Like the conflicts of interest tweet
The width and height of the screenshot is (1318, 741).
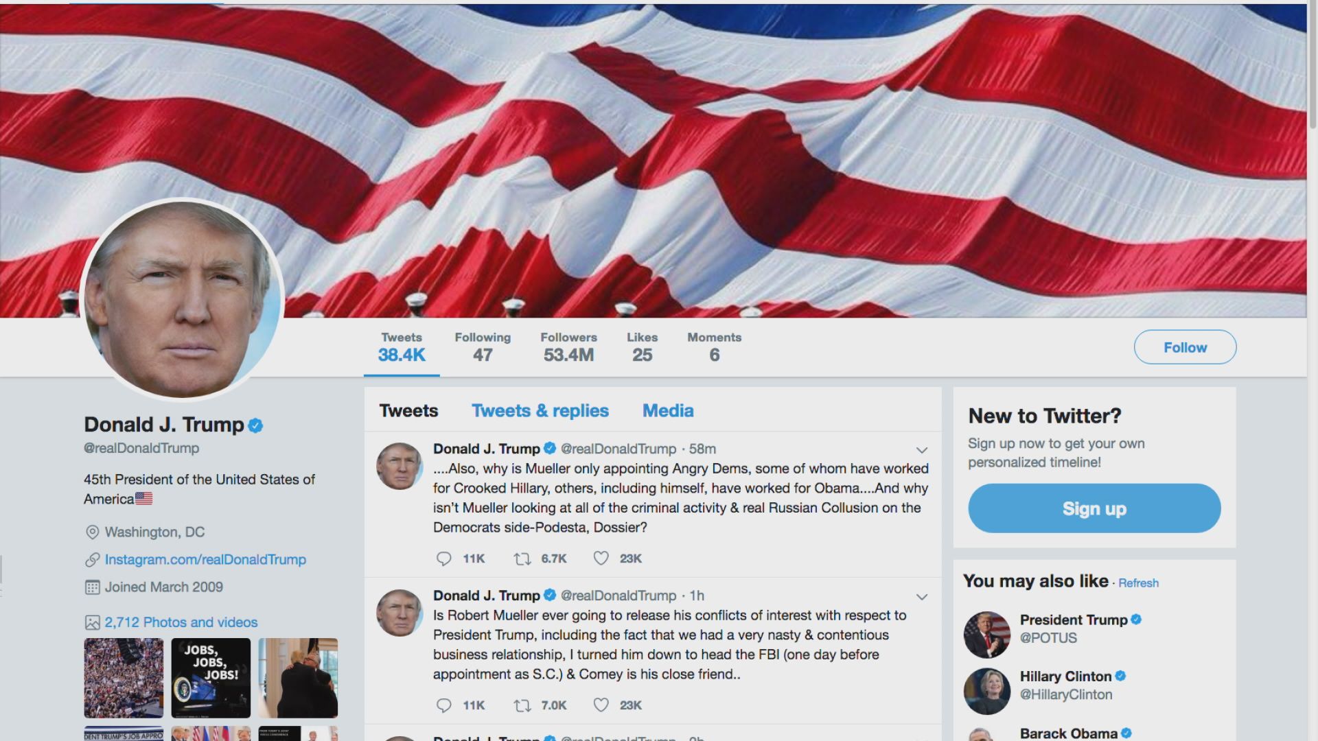click(x=601, y=705)
